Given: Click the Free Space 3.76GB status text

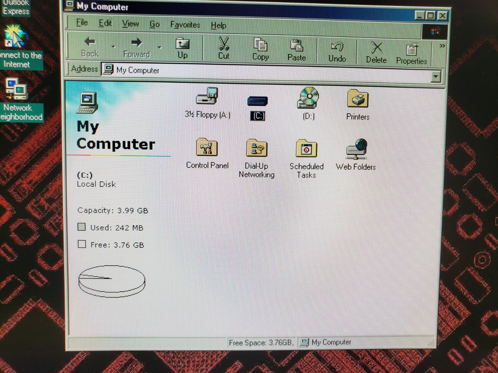Looking at the screenshot, I should coord(261,343).
